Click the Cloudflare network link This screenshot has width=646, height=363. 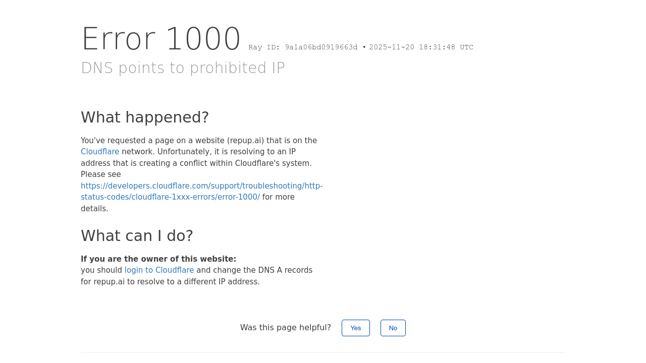click(100, 152)
